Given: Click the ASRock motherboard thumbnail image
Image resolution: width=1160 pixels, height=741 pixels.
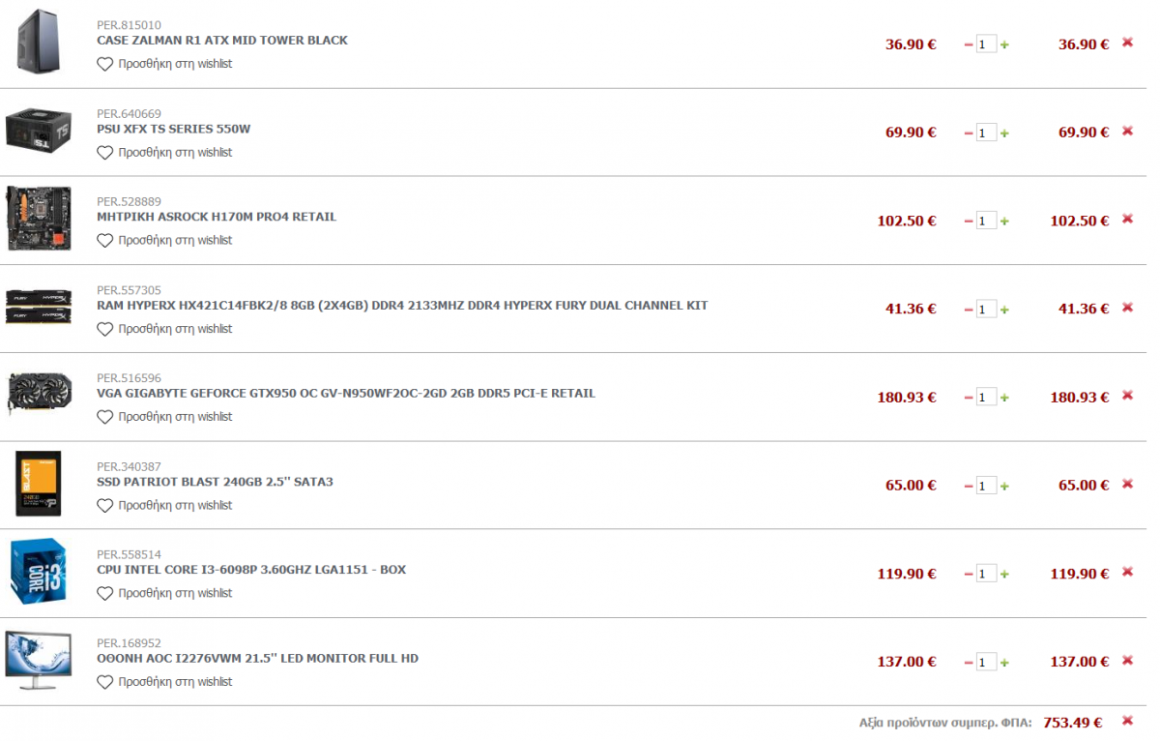Looking at the screenshot, I should (39, 220).
